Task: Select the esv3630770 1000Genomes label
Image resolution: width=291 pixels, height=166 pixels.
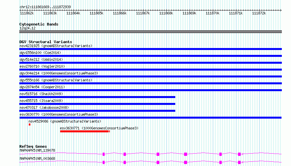Action: [59, 114]
